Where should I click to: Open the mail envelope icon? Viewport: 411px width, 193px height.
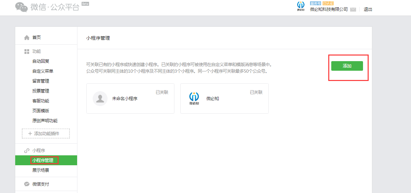[353, 10]
